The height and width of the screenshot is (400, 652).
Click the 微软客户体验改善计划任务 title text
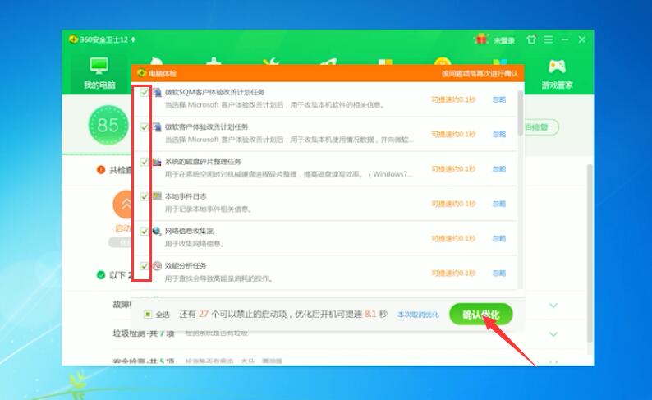(206, 126)
